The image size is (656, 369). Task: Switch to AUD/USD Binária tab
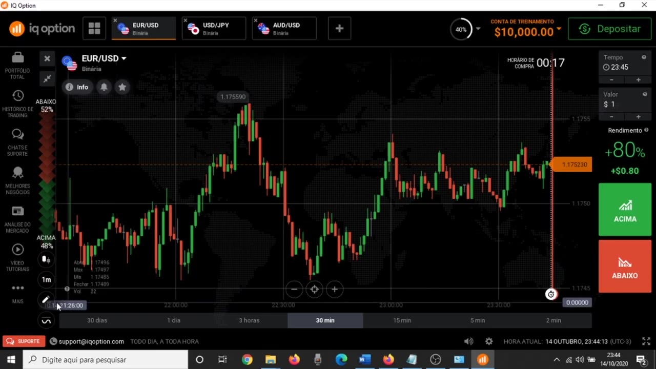pyautogui.click(x=284, y=29)
